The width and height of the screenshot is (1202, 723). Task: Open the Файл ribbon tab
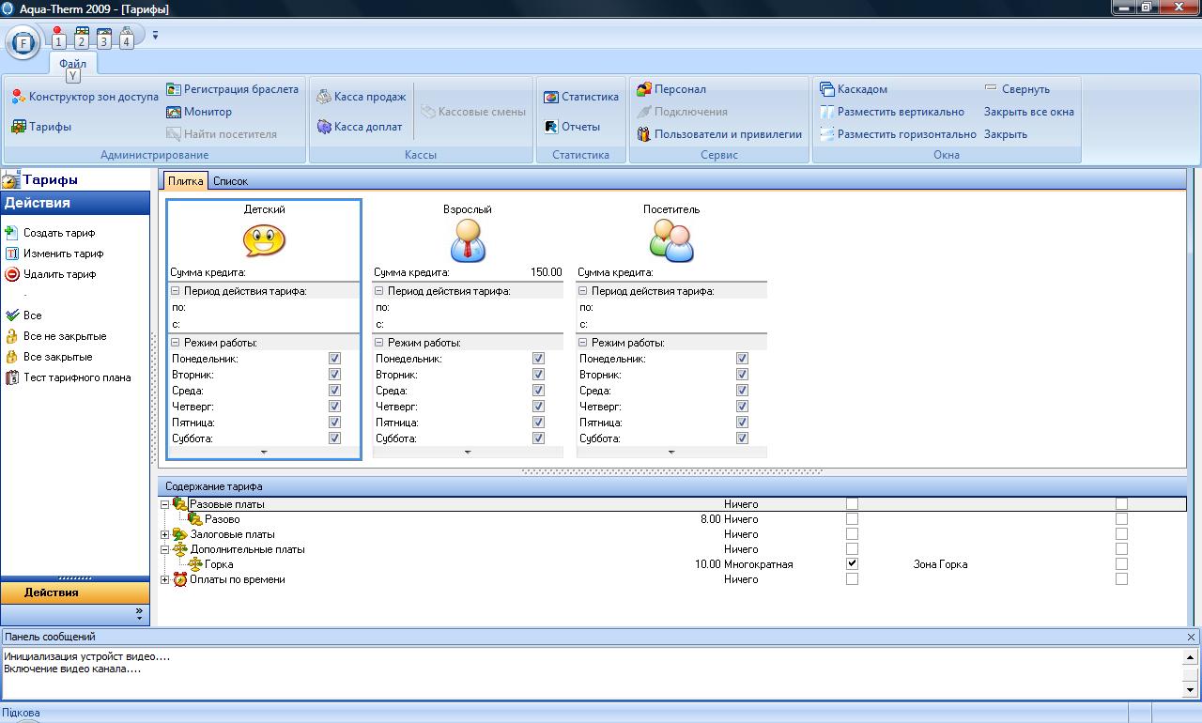coord(72,63)
